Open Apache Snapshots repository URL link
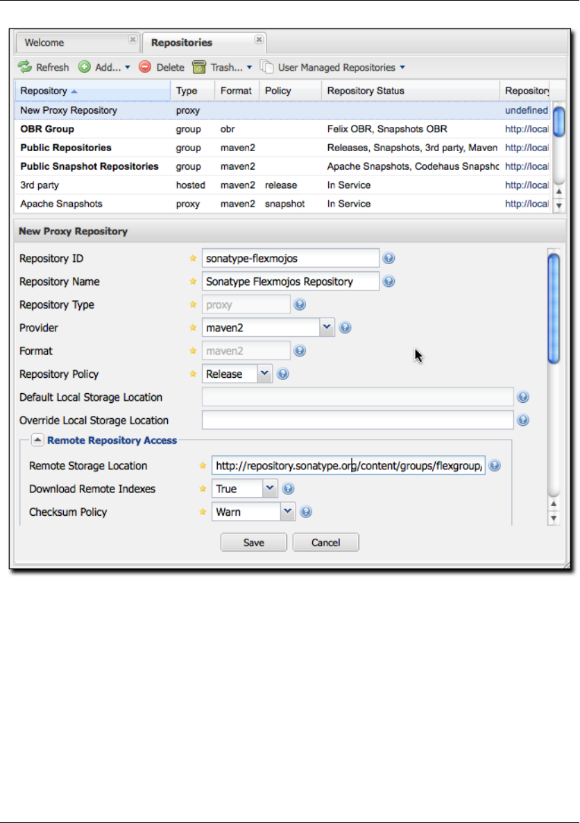The image size is (580, 823). (527, 204)
